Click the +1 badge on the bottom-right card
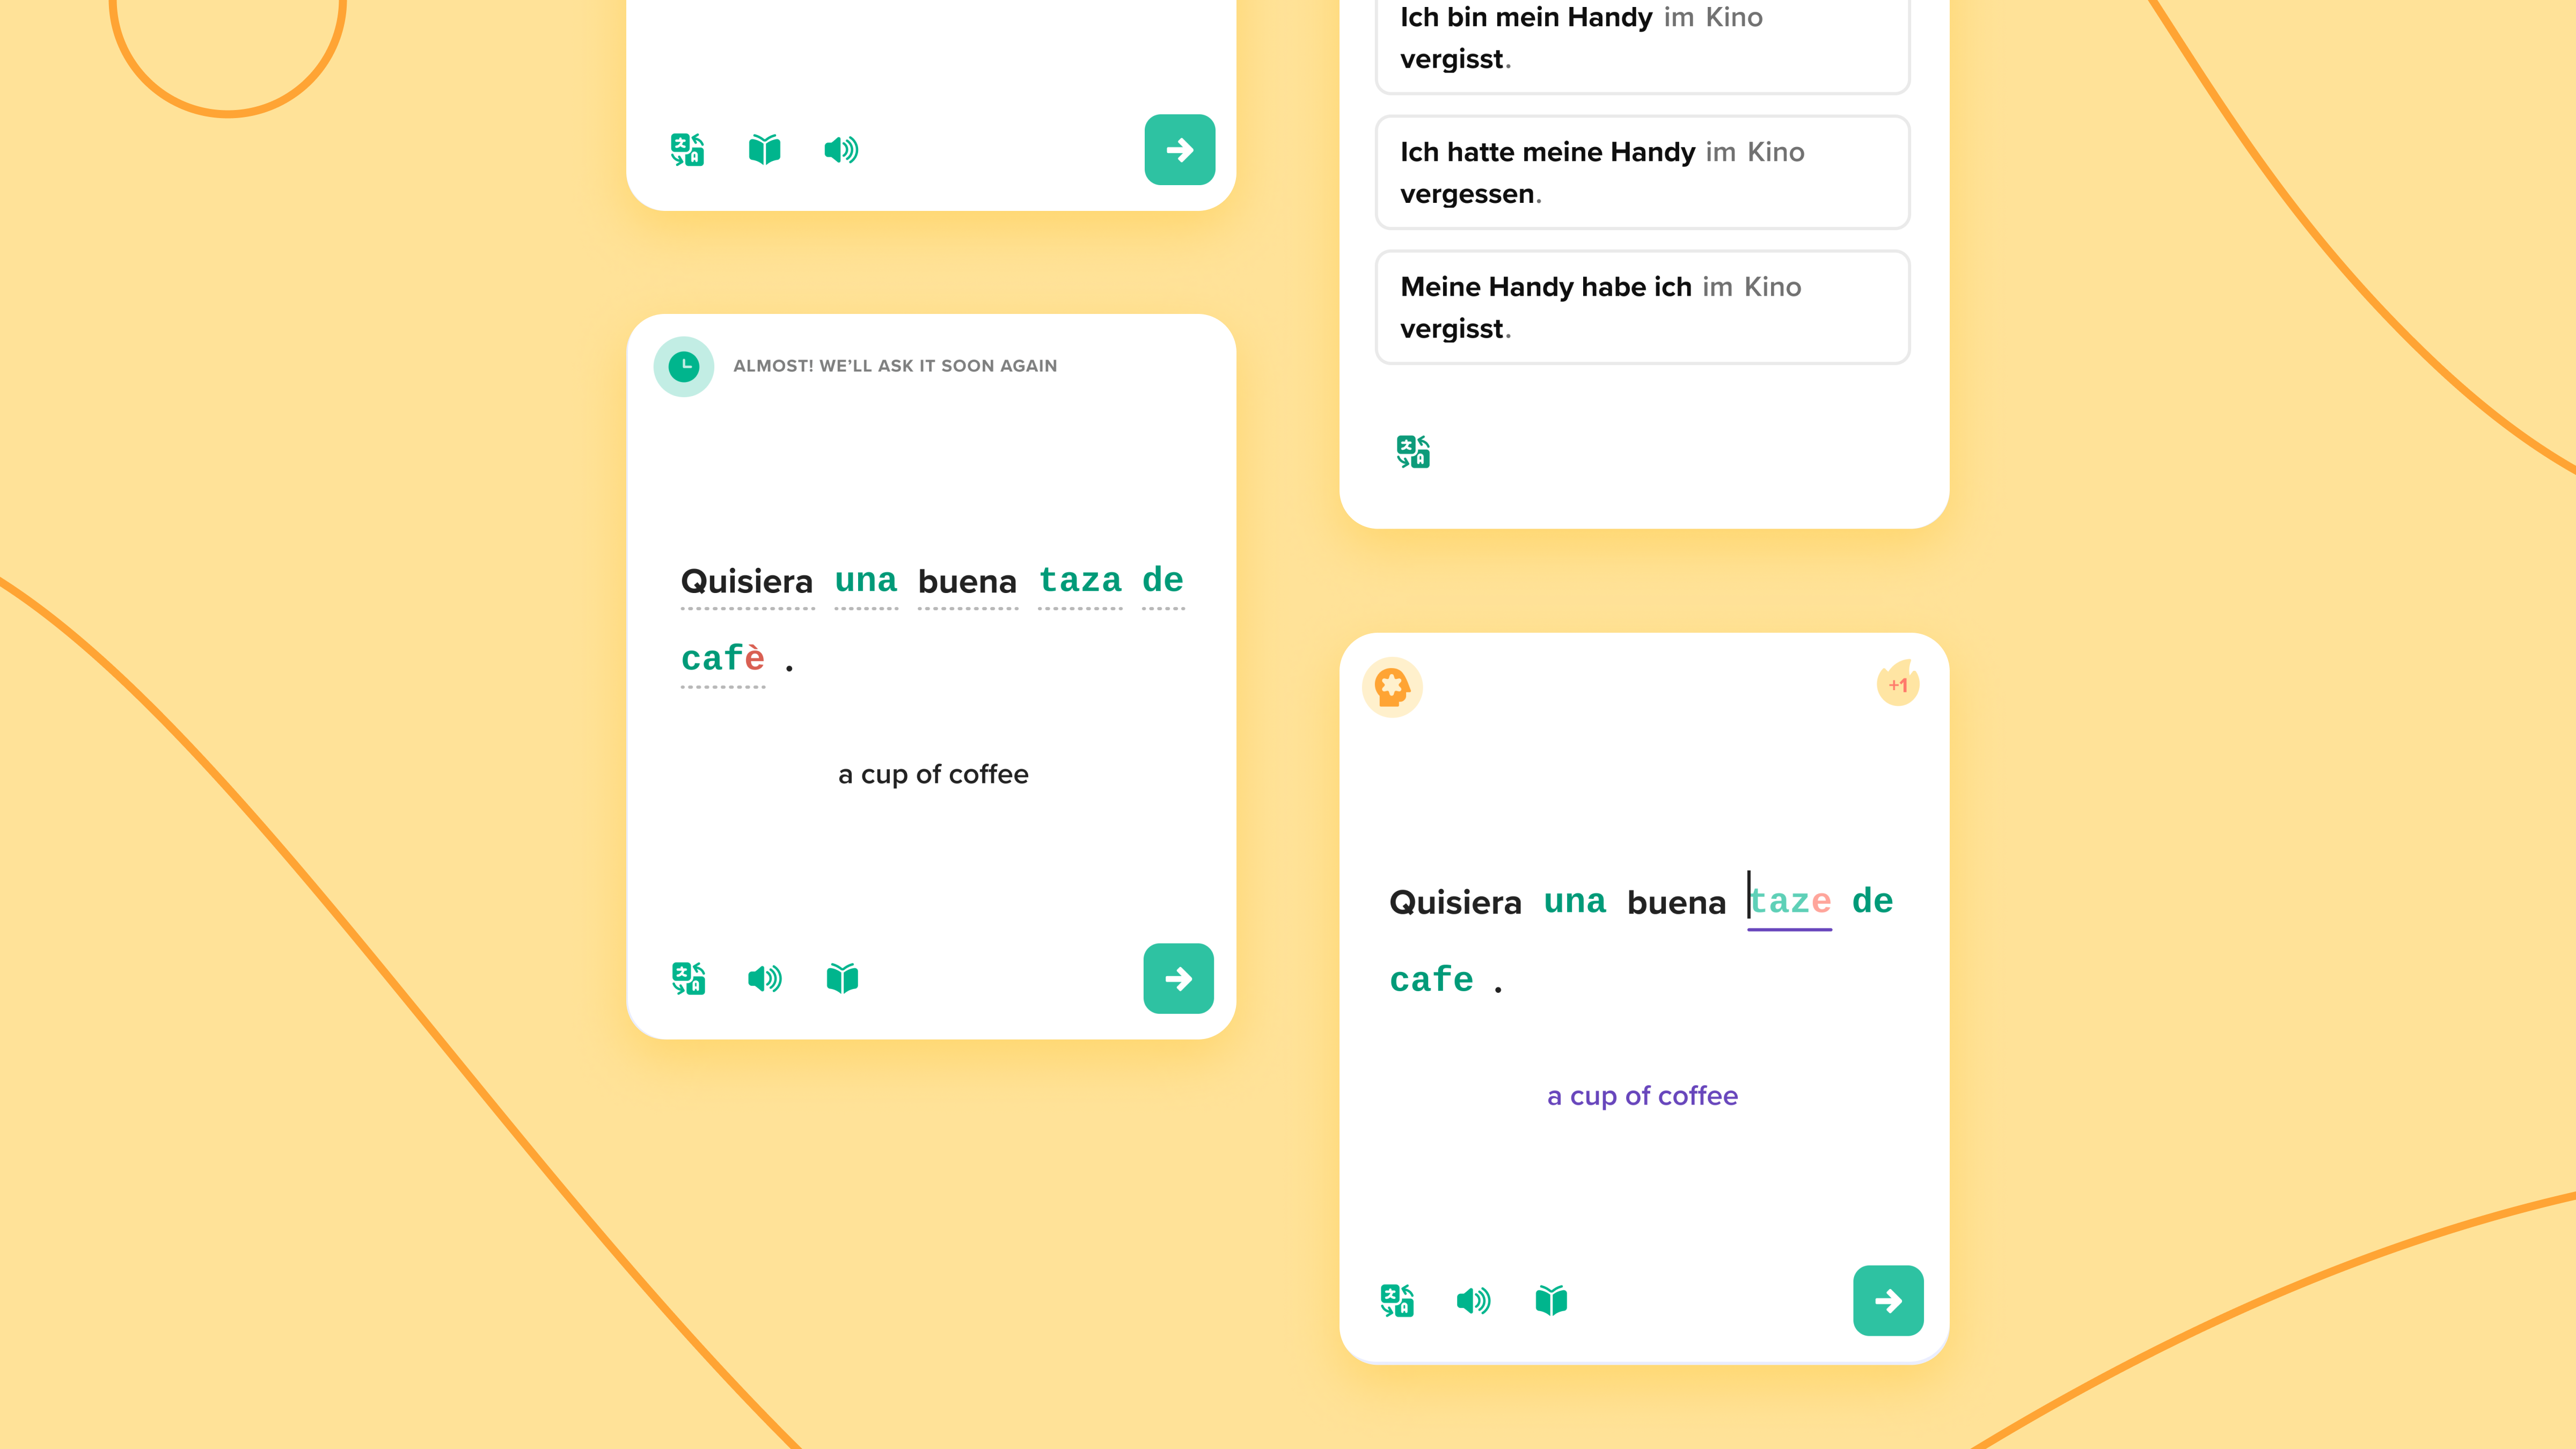Image resolution: width=2576 pixels, height=1449 pixels. [1898, 685]
